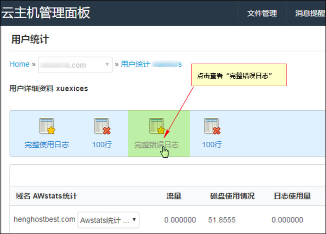Click the last 100行 error log icon
326x234 pixels.
tap(212, 126)
